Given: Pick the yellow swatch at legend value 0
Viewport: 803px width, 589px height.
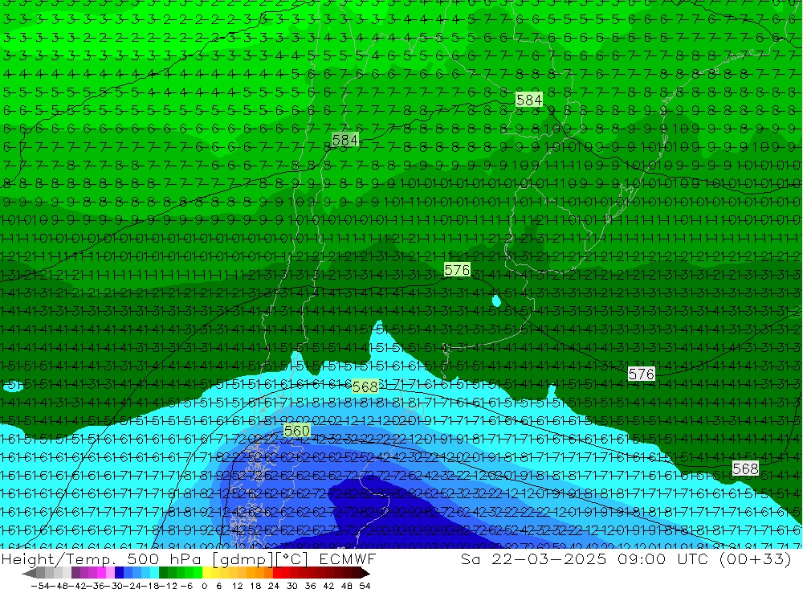Looking at the screenshot, I should [207, 573].
